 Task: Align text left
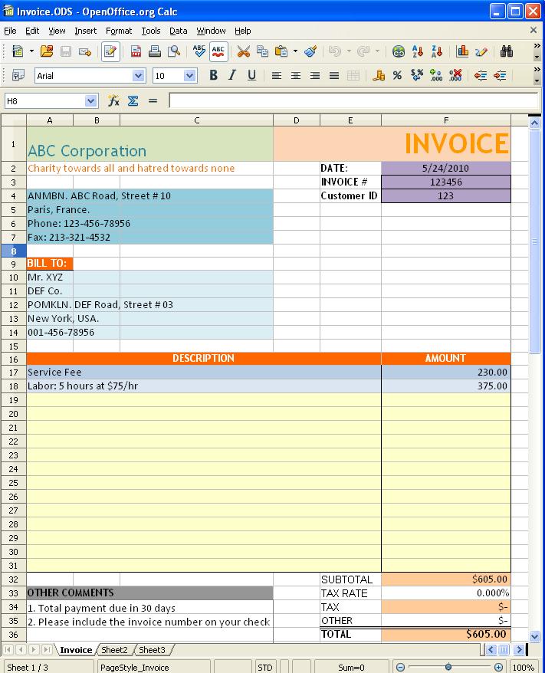coord(277,76)
